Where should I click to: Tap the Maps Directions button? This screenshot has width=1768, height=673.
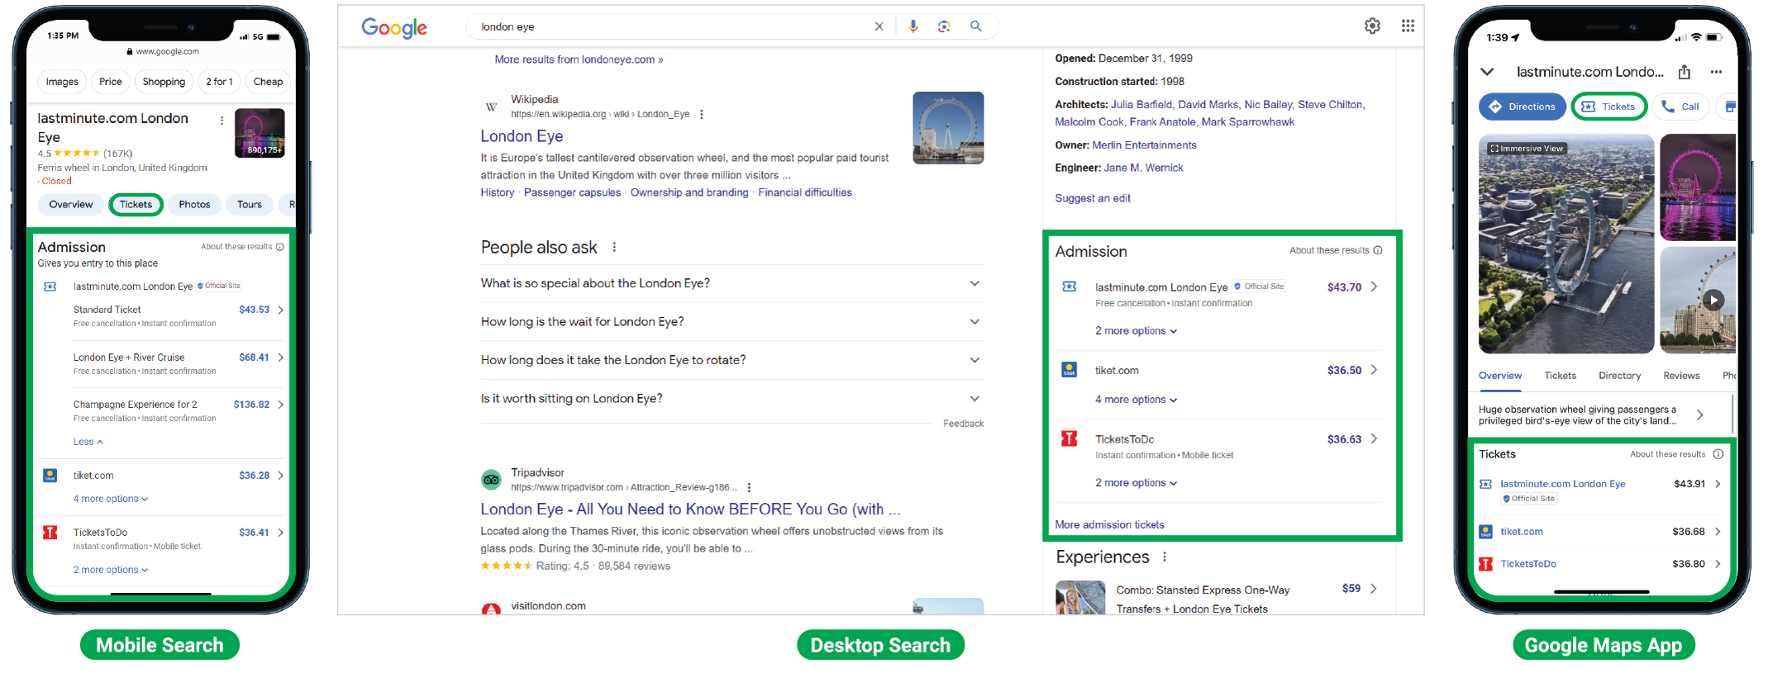[x=1522, y=107]
